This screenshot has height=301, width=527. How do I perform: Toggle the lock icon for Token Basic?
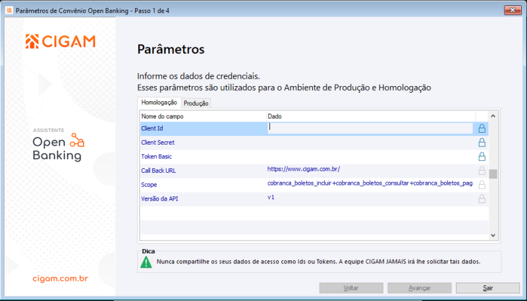point(482,156)
